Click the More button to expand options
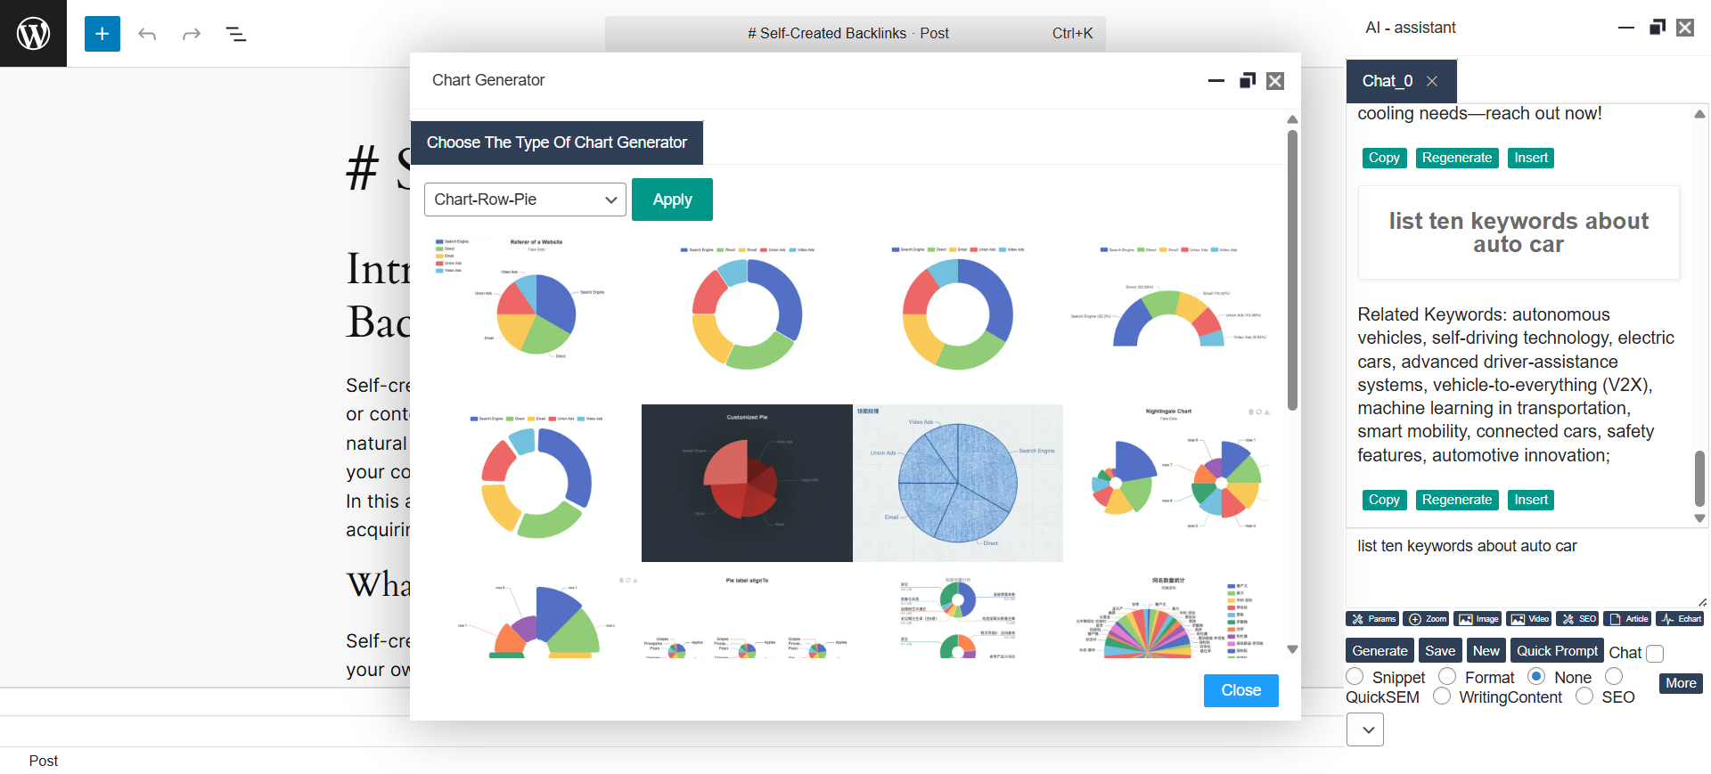Screen dimensions: 1711x774 pos(1680,683)
